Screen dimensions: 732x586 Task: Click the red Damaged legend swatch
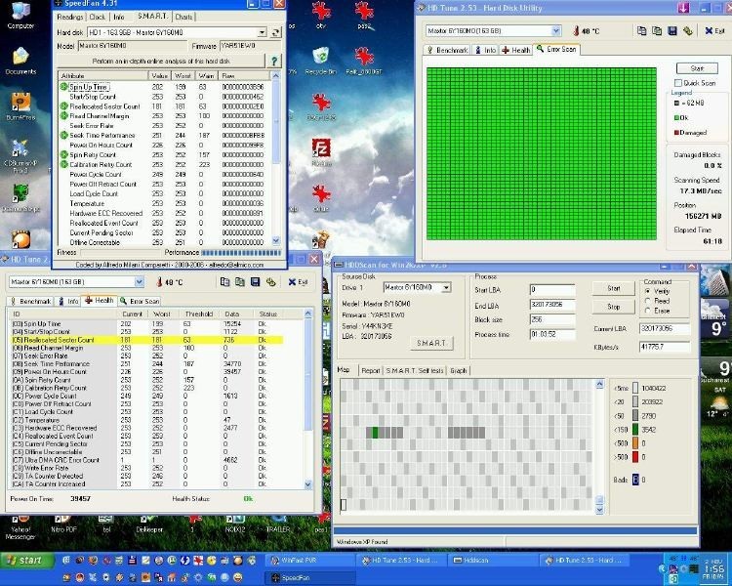click(x=678, y=132)
